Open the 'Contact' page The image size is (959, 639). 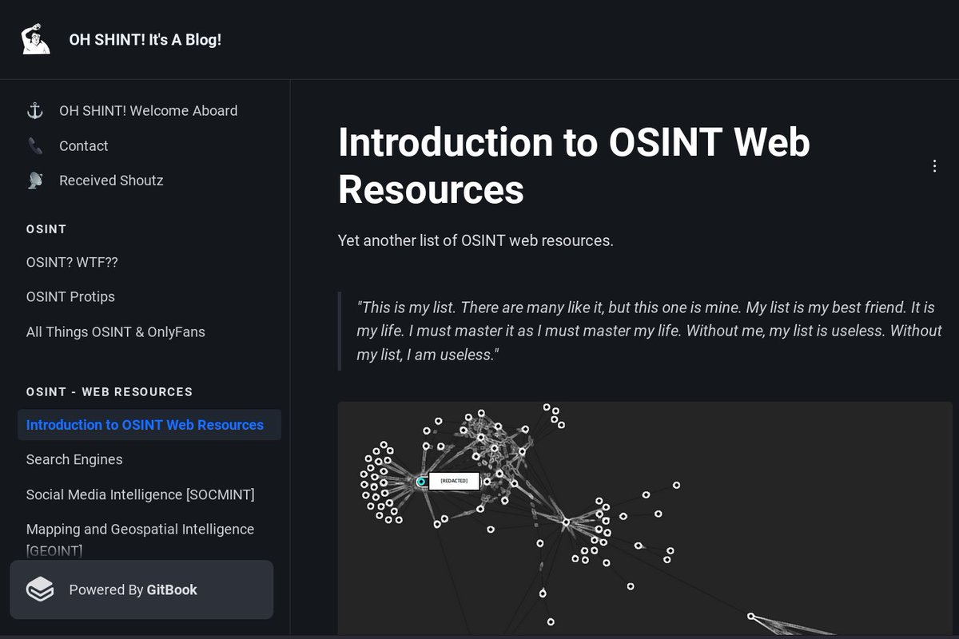pos(83,145)
